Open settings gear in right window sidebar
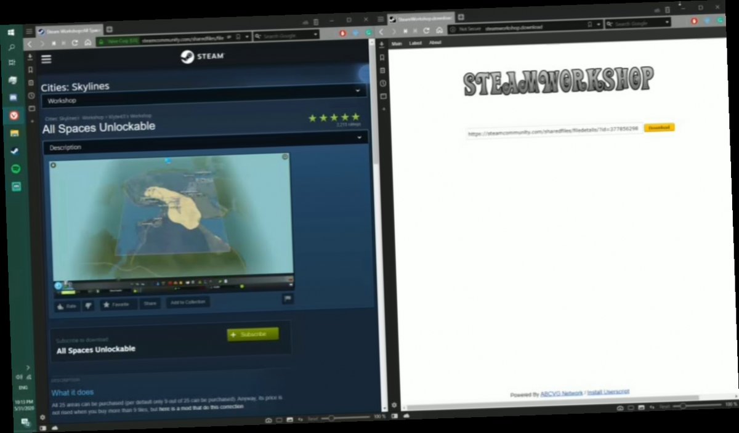This screenshot has height=433, width=739. [x=394, y=405]
